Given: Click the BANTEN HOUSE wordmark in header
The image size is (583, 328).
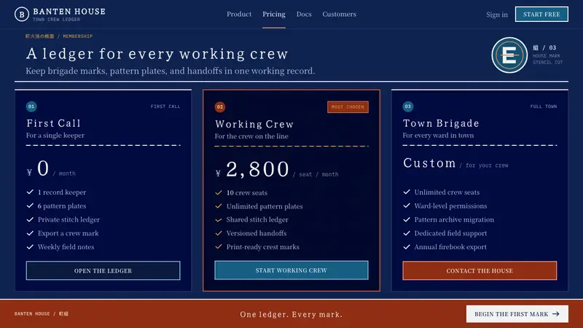Looking at the screenshot, I should (x=69, y=12).
